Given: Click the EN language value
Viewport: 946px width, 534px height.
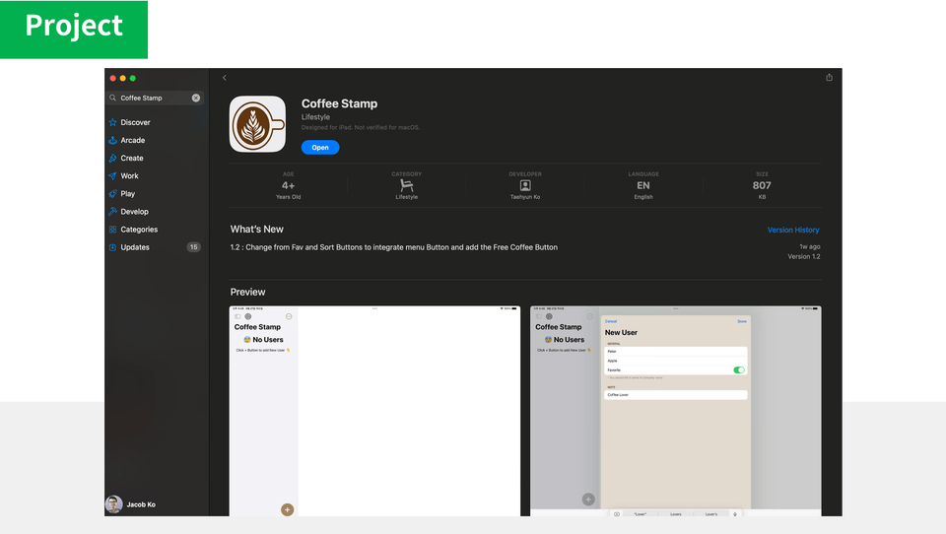Looking at the screenshot, I should click(643, 186).
